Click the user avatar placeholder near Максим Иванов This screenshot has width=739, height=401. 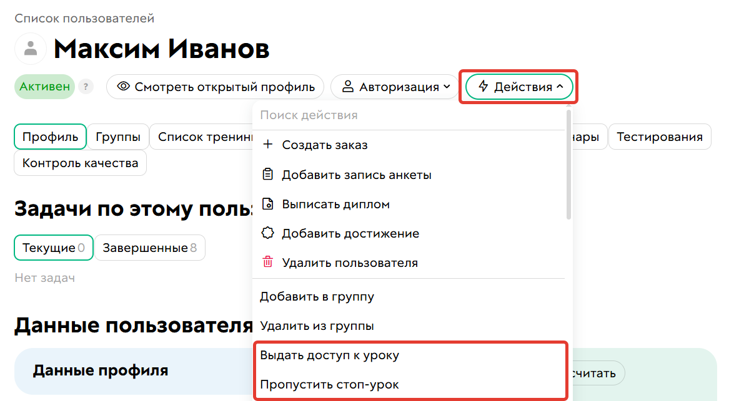(x=31, y=48)
